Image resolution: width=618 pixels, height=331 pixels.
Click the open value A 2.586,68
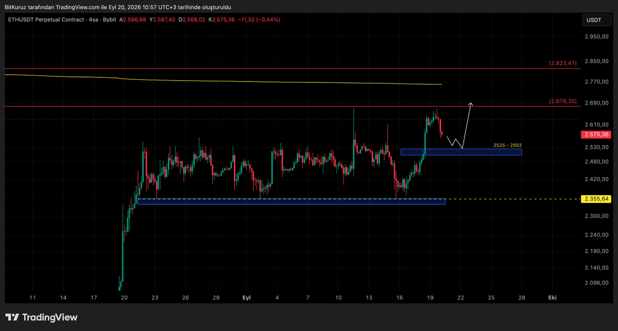[x=133, y=20]
